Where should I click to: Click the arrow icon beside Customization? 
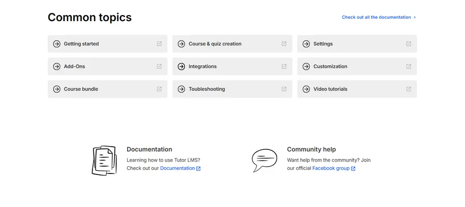[x=306, y=67]
